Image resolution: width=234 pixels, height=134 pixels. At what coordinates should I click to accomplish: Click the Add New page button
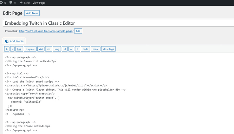pos(32,13)
